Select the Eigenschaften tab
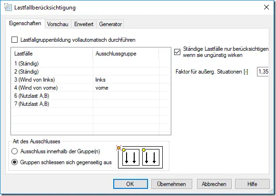The width and height of the screenshot is (276, 196). click(x=25, y=23)
